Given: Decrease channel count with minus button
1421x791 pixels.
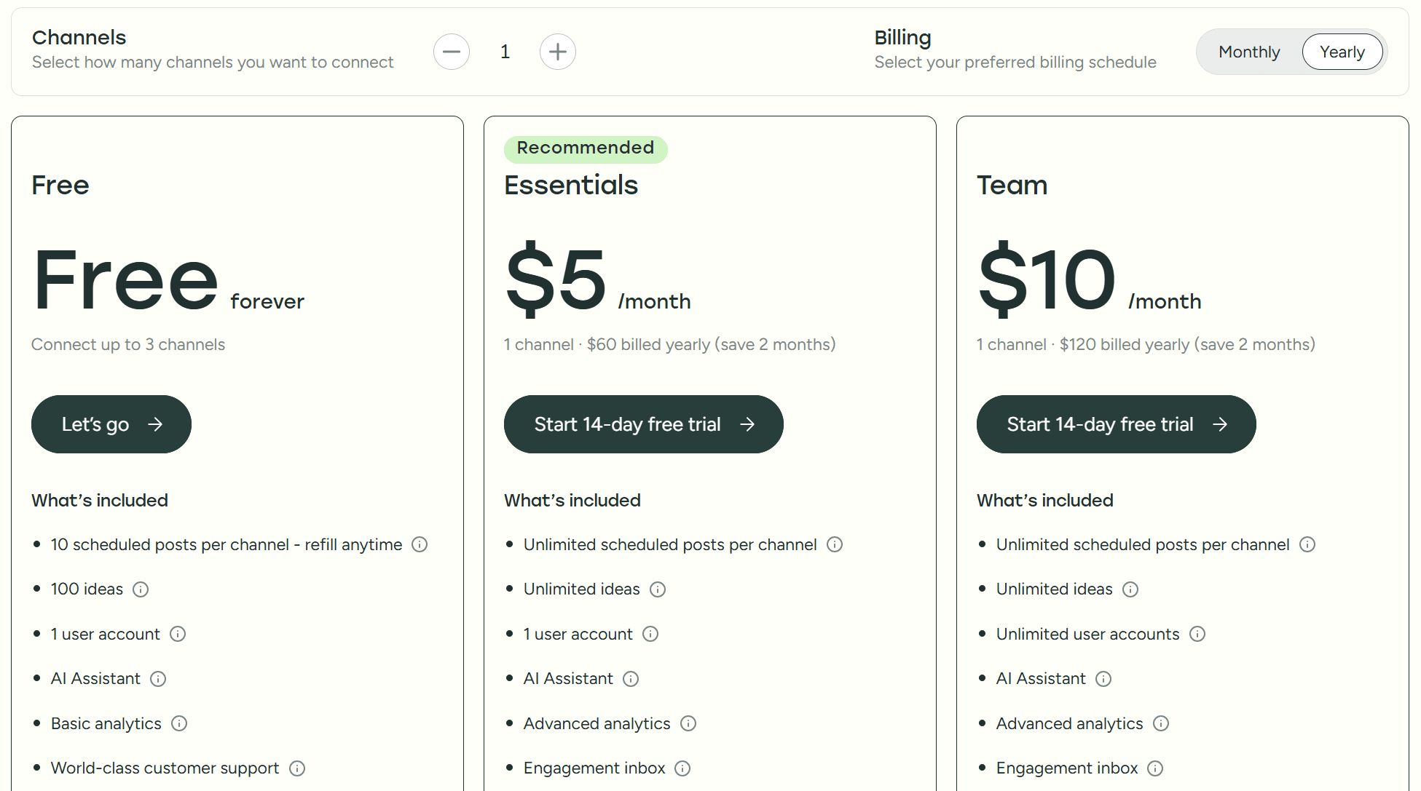Looking at the screenshot, I should pos(452,52).
